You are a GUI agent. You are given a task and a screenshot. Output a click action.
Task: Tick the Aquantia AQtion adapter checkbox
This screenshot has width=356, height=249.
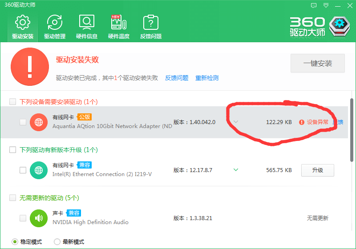click(x=23, y=122)
